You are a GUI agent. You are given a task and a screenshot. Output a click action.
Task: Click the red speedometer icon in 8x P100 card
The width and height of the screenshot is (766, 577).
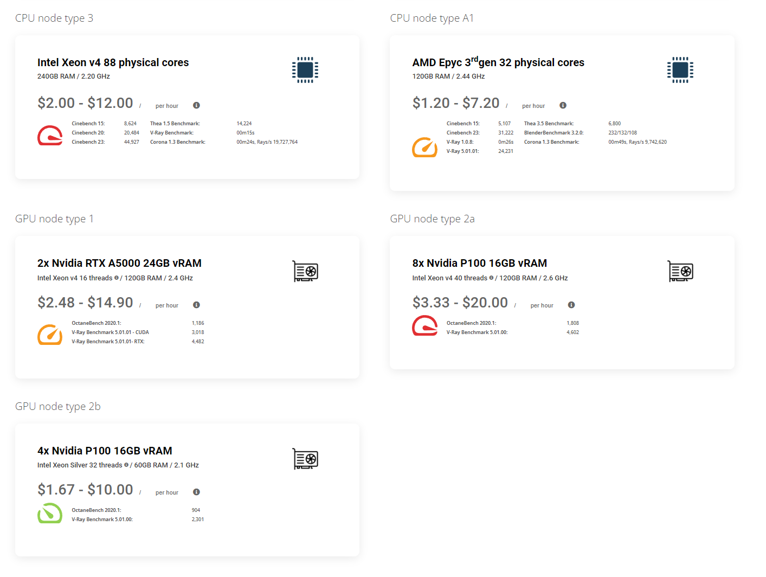tap(424, 326)
